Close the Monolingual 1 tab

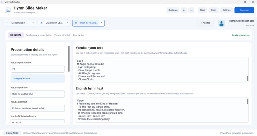coord(33,23)
